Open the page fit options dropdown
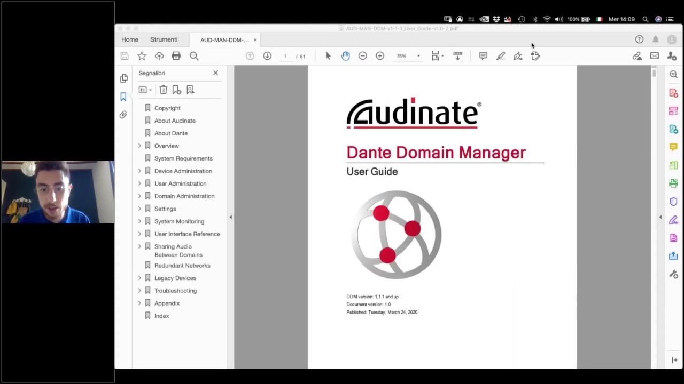This screenshot has width=684, height=384. tap(438, 56)
